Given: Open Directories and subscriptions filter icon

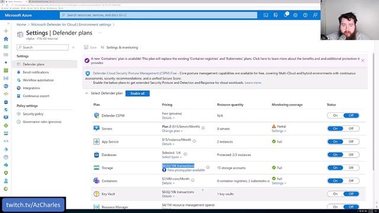Looking at the screenshot, I should pyautogui.click(x=275, y=15).
